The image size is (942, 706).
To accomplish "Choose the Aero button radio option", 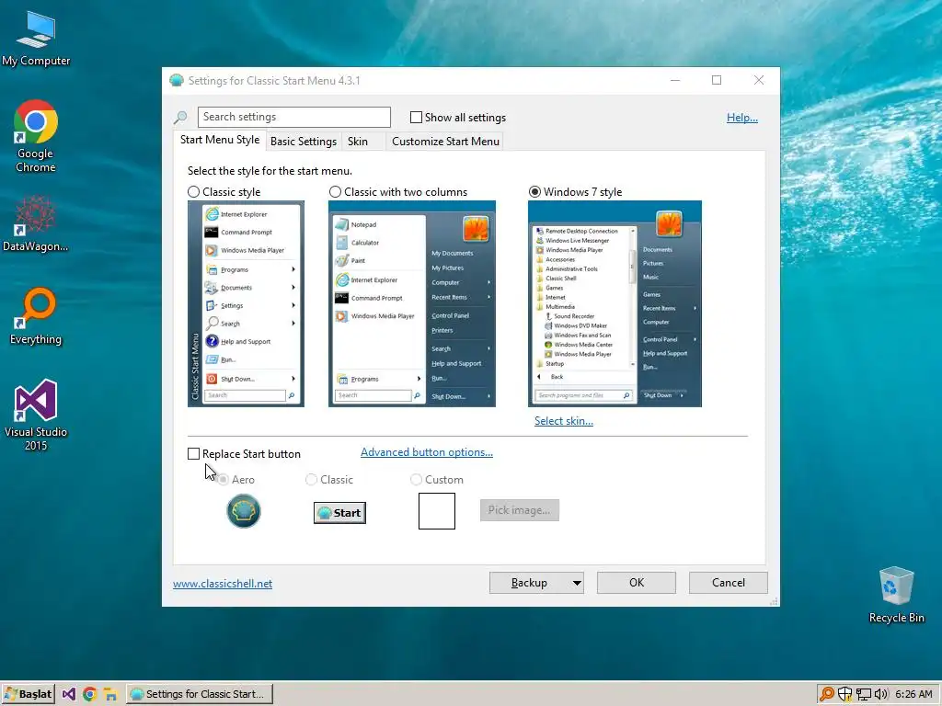I will 223,480.
